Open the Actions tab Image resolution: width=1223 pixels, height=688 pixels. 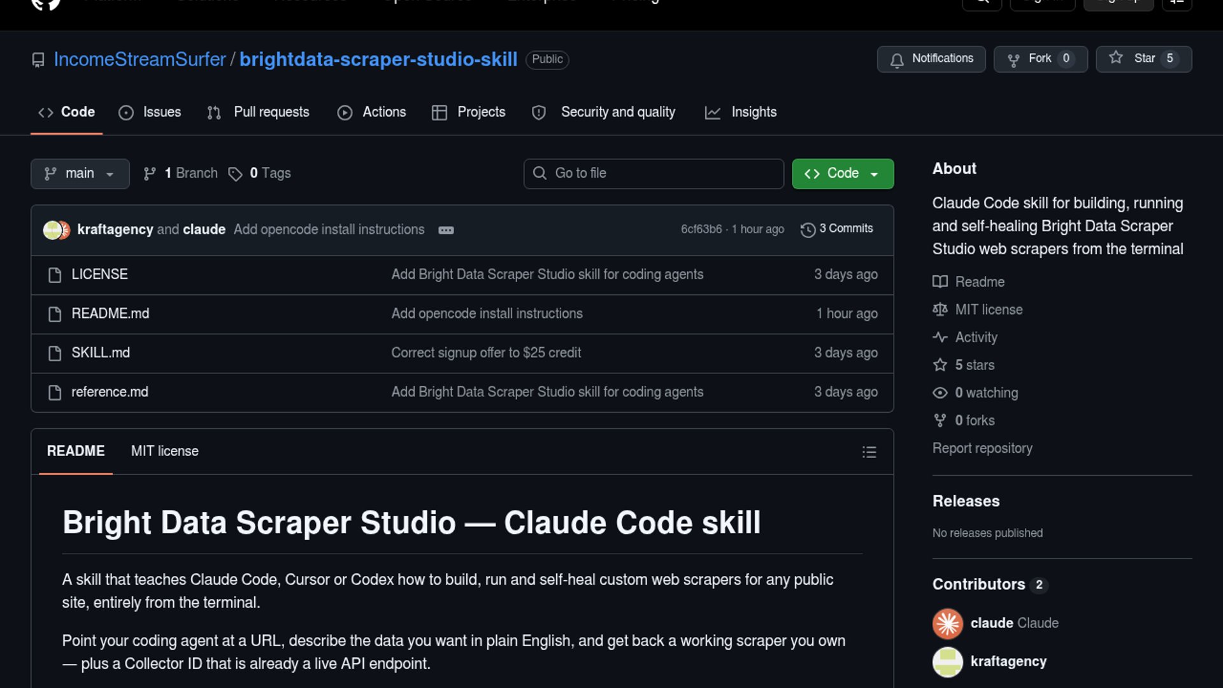pyautogui.click(x=372, y=112)
